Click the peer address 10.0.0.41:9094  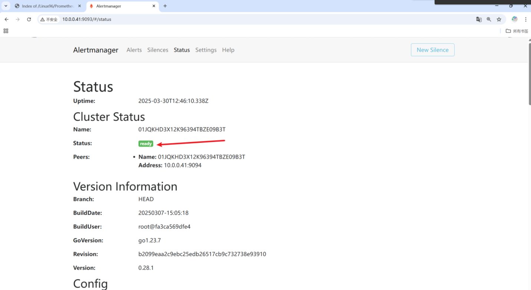pos(182,165)
